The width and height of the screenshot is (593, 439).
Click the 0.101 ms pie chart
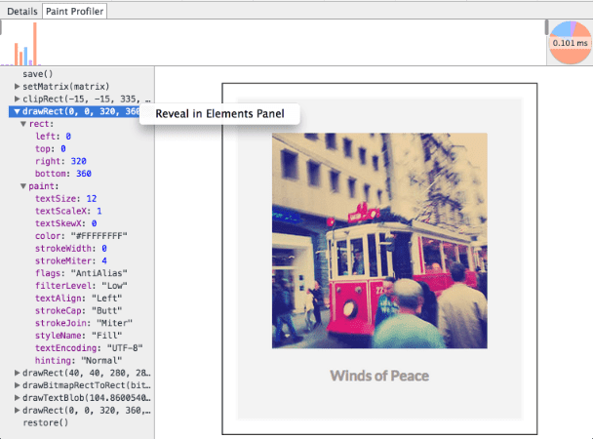(x=569, y=44)
